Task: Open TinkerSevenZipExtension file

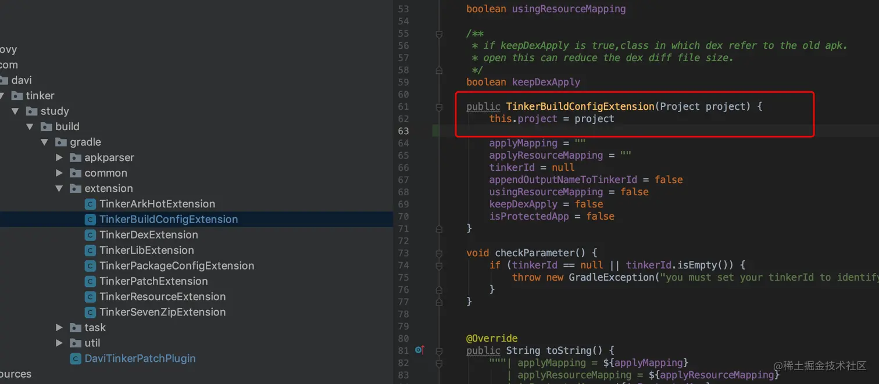Action: (162, 312)
